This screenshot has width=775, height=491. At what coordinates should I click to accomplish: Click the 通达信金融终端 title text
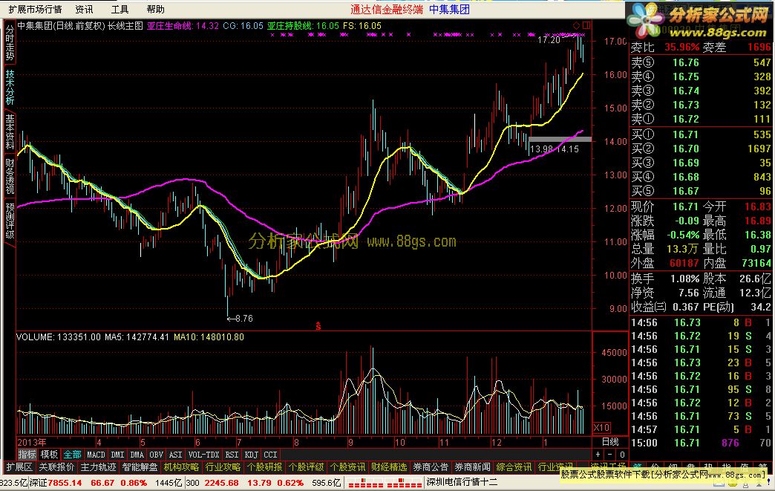pyautogui.click(x=387, y=9)
